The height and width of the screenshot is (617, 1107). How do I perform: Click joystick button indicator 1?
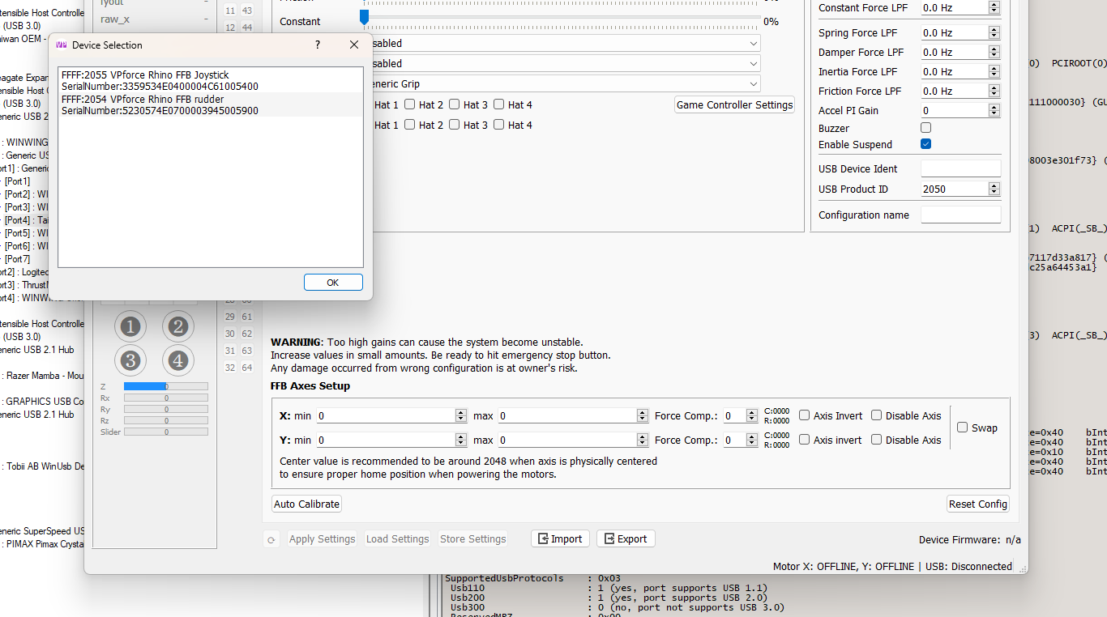click(130, 327)
